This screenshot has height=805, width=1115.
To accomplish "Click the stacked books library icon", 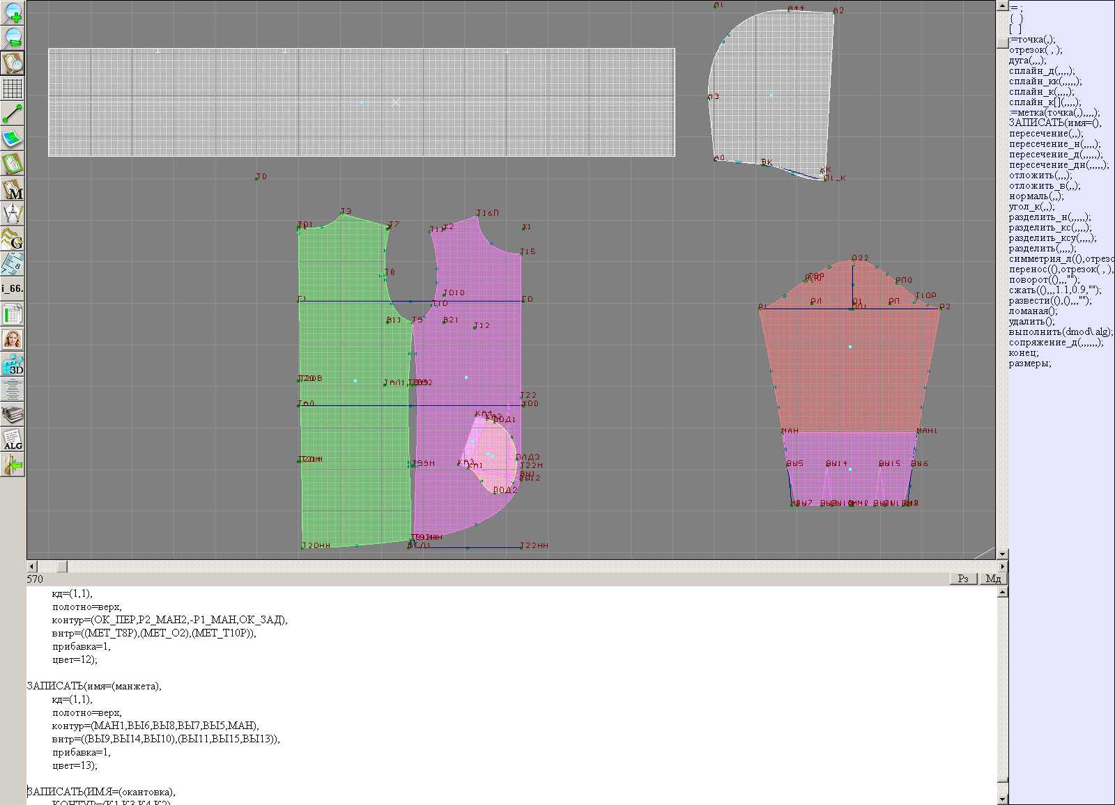I will (x=13, y=416).
